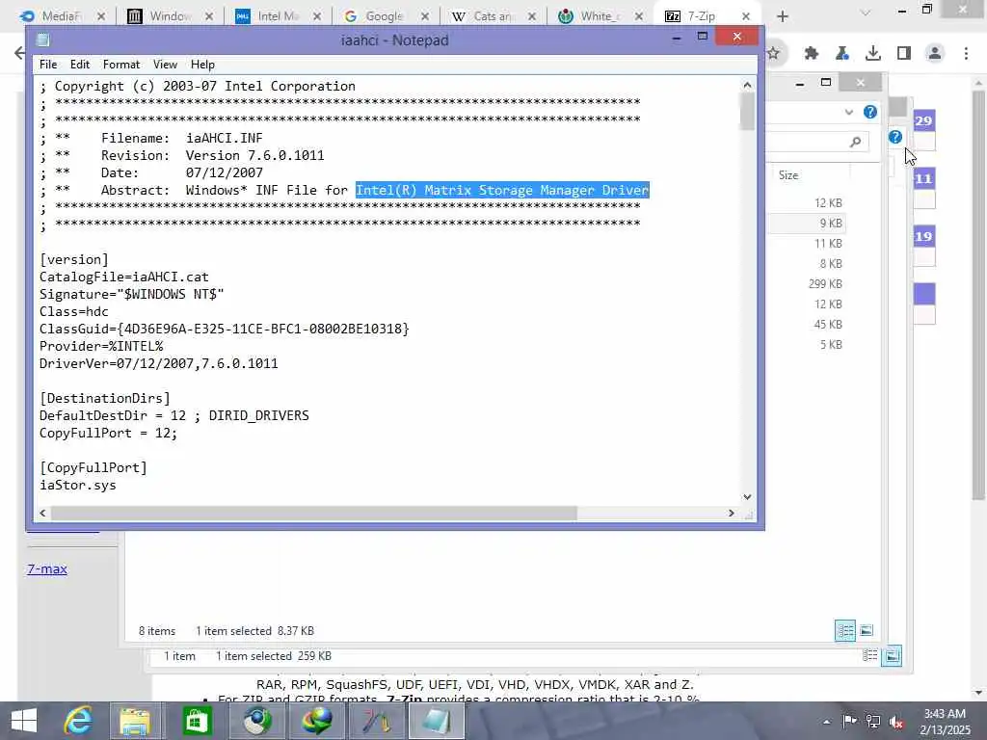The image size is (987, 740).
Task: Click the flask extension icon in the browser toolbar
Action: click(842, 54)
